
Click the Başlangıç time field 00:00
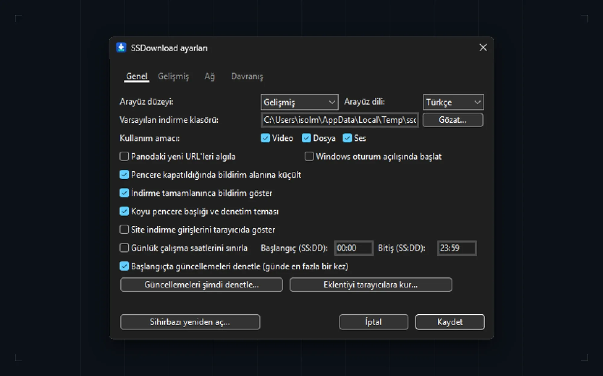354,248
